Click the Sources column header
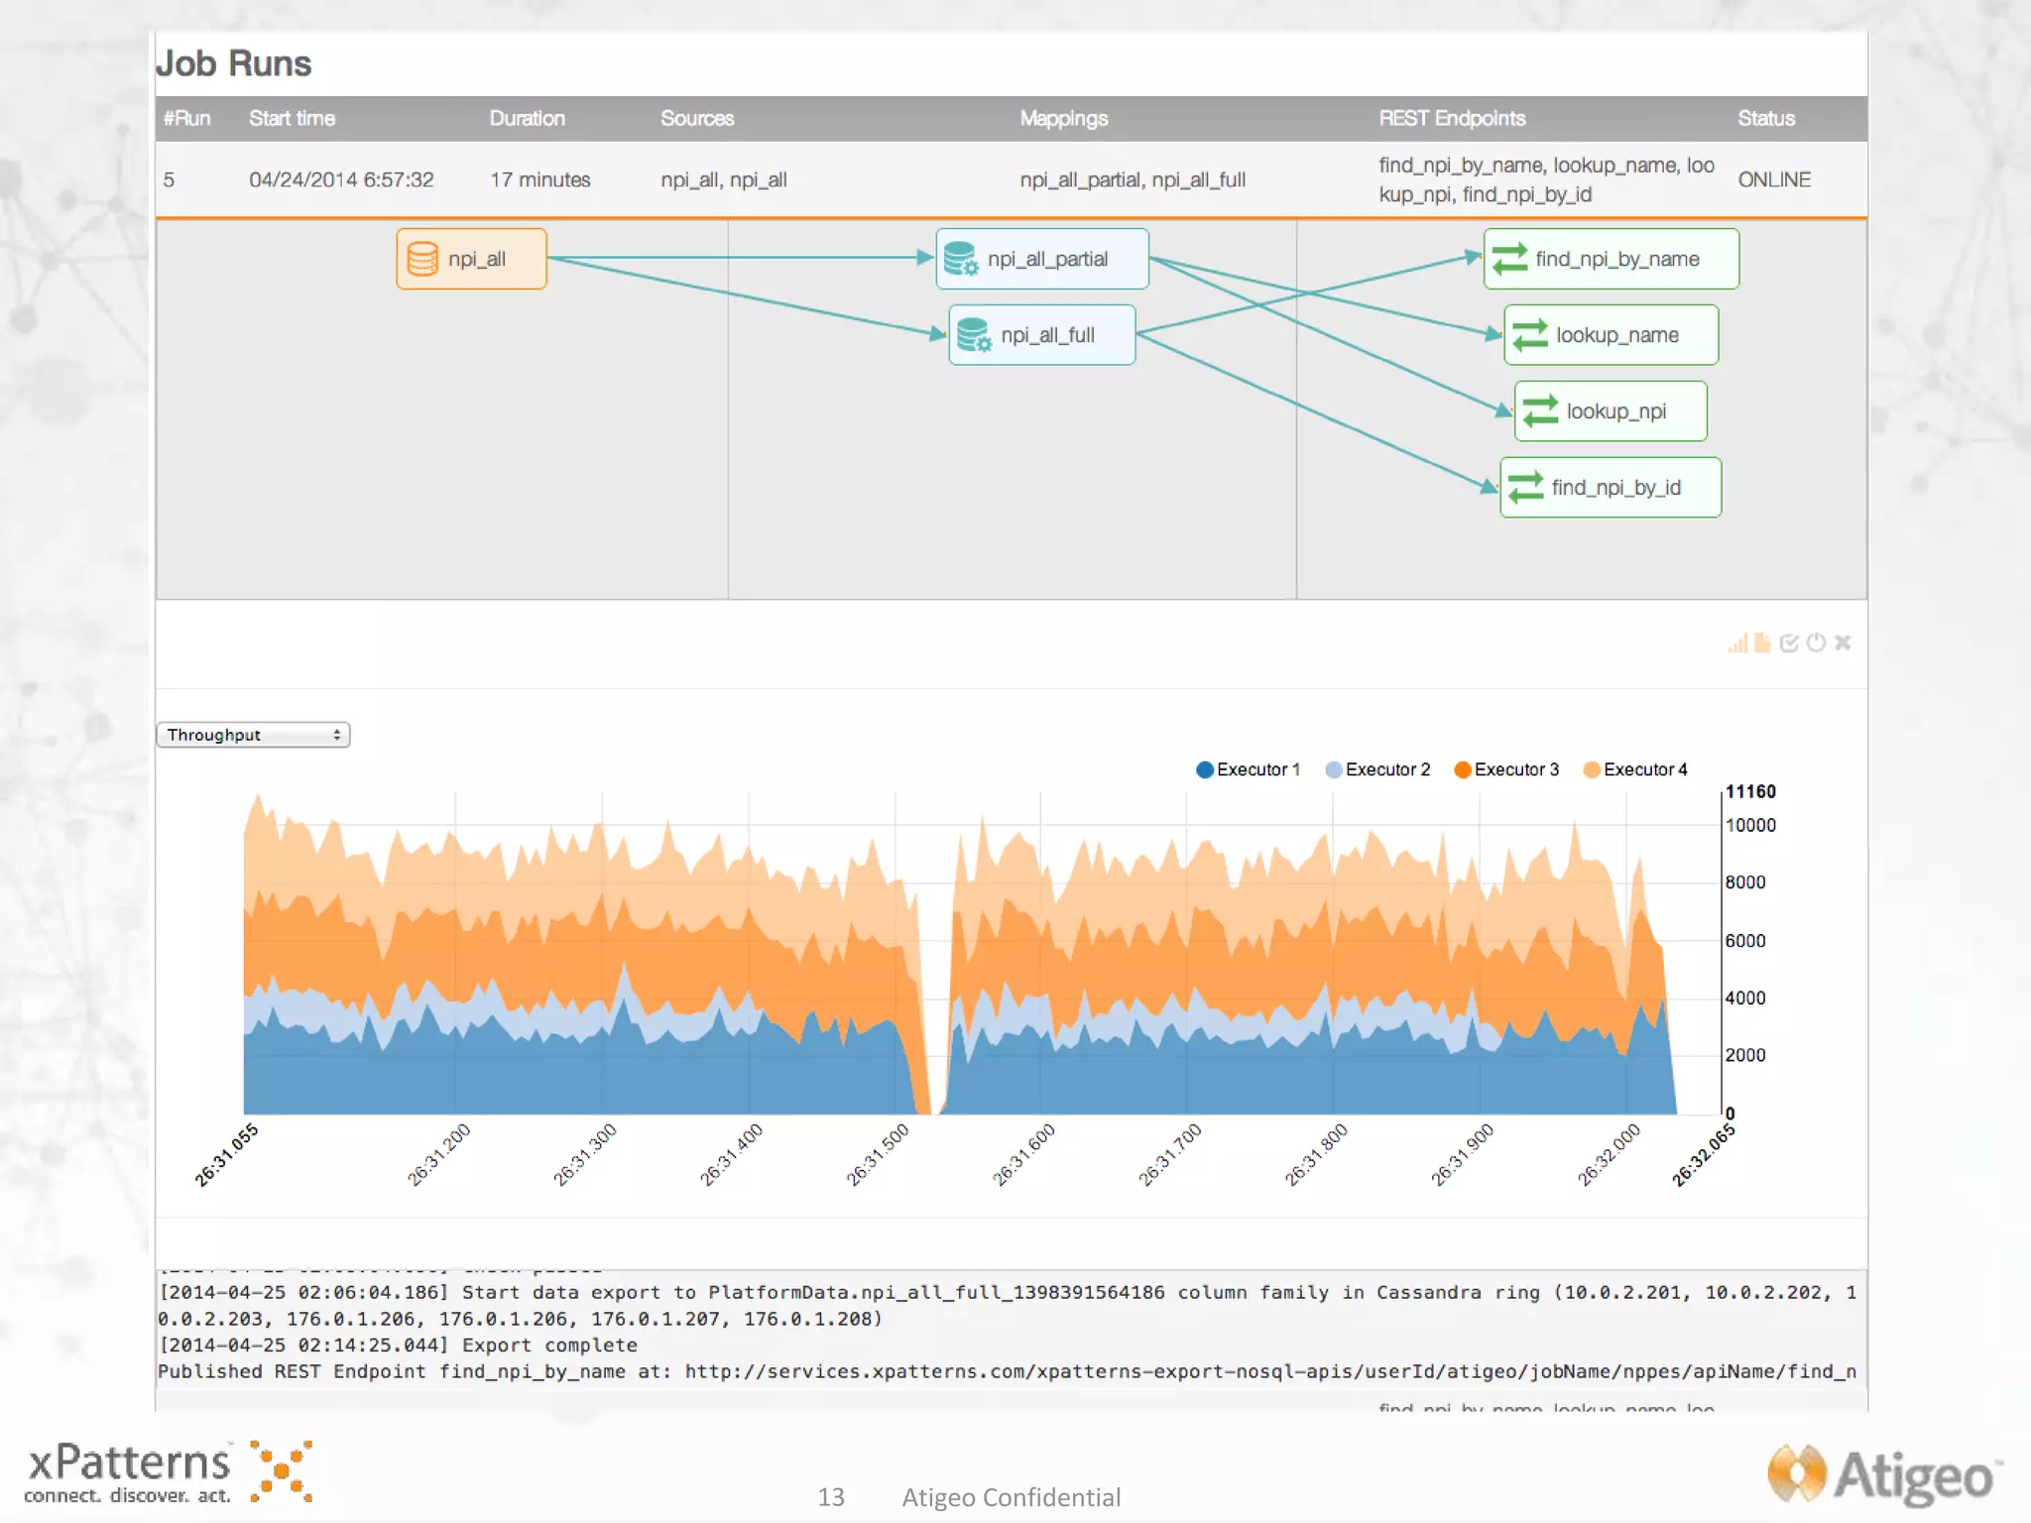 (697, 119)
